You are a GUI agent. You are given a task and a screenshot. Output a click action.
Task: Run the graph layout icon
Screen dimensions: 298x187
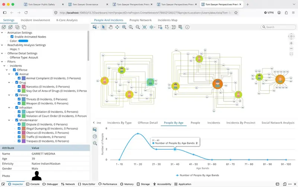point(151,27)
